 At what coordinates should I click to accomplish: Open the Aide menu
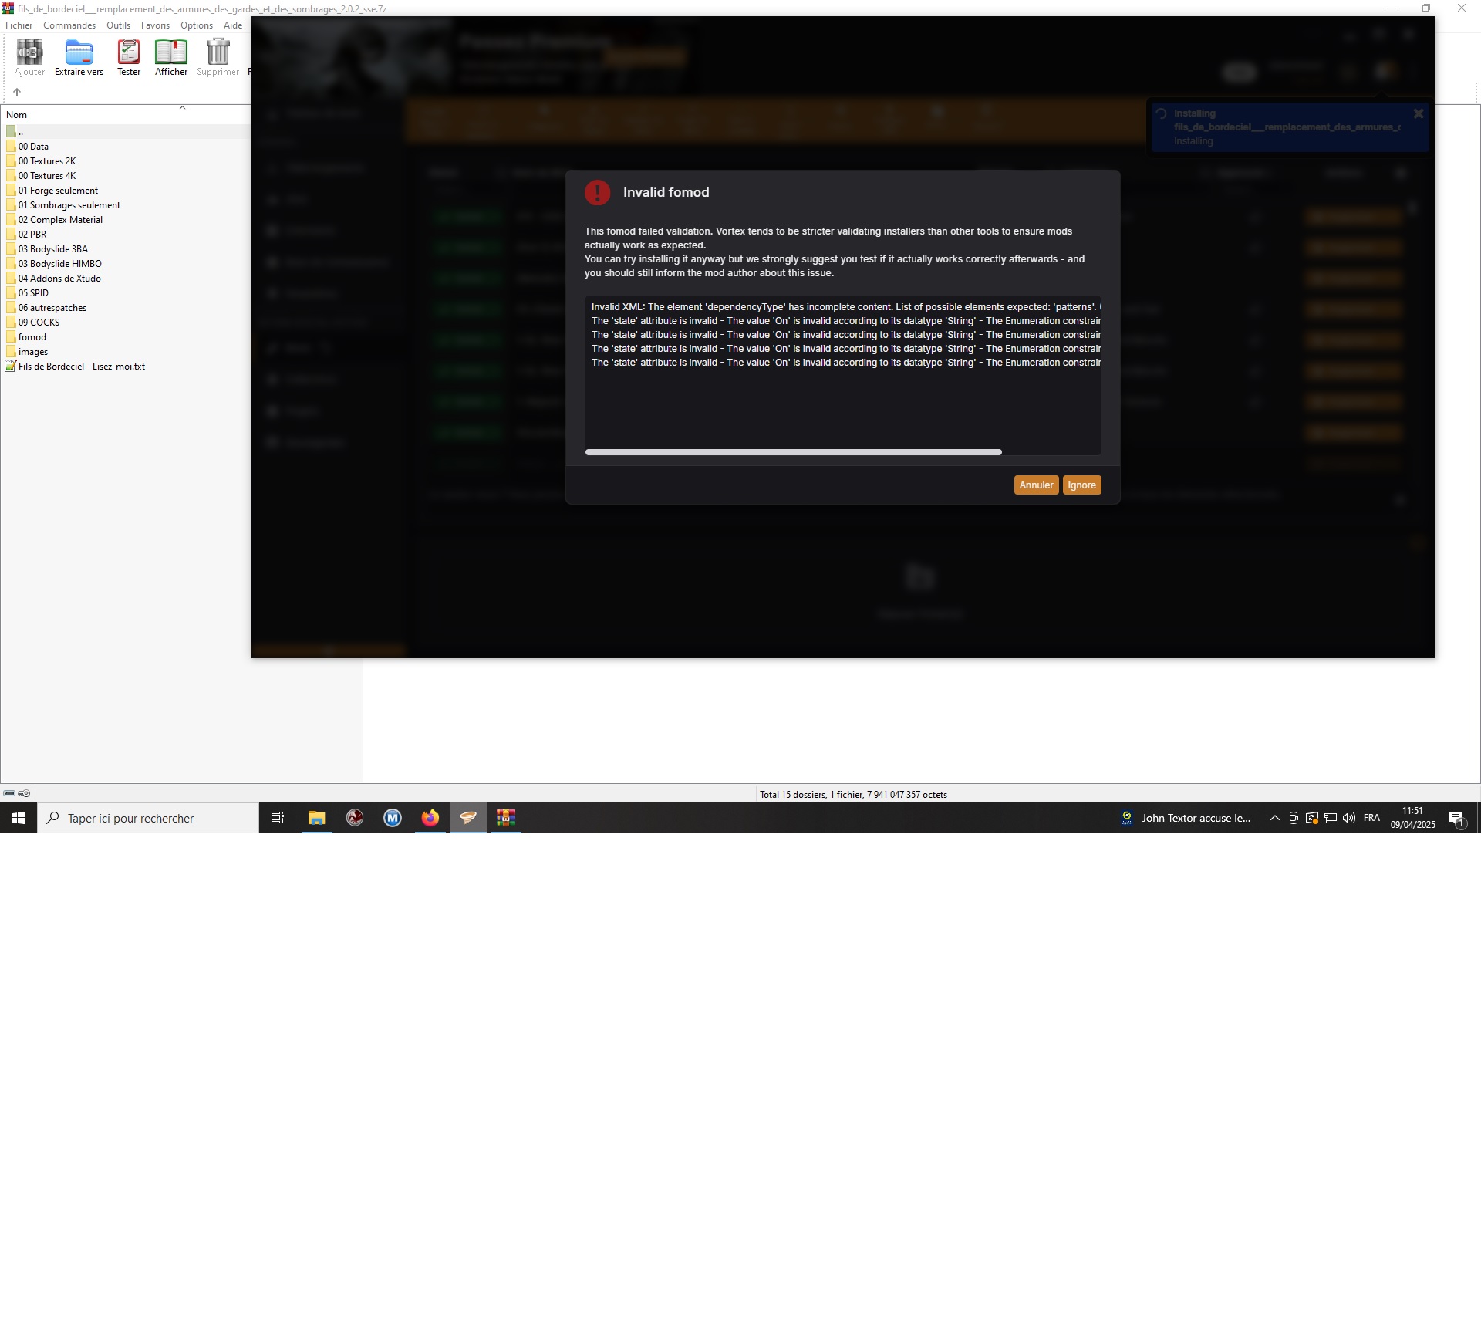(233, 25)
